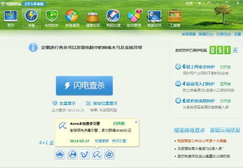The width and height of the screenshot is (243, 168).
Task: Open 清理垃圾 broom icon
Action: point(92,16)
